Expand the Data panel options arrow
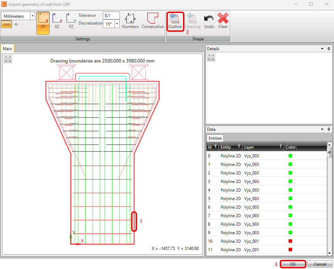 (322, 129)
